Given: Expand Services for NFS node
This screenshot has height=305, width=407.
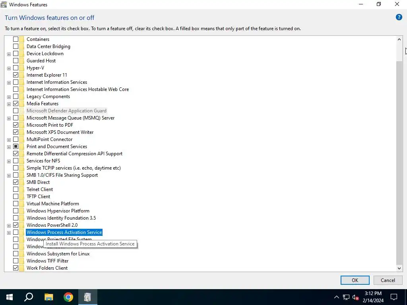Looking at the screenshot, I should 9,161.
